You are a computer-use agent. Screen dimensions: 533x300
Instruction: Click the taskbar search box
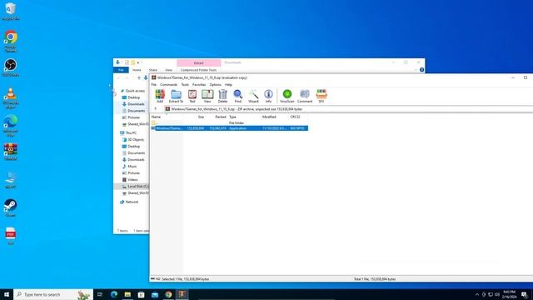click(53, 294)
